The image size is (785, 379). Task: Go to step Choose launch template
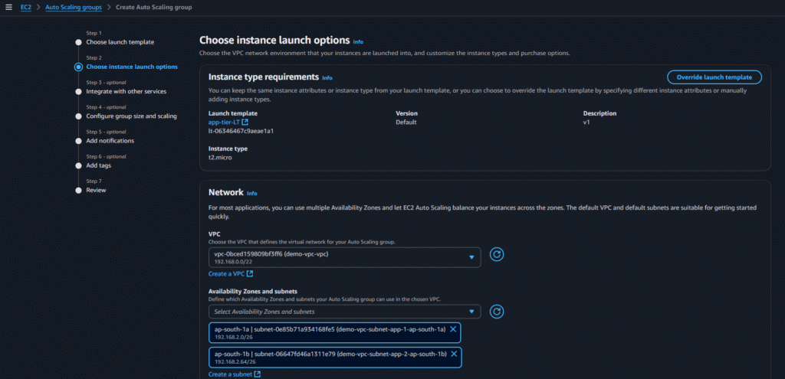click(120, 42)
